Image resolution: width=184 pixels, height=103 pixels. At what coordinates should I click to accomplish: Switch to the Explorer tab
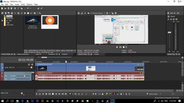(x=65, y=54)
